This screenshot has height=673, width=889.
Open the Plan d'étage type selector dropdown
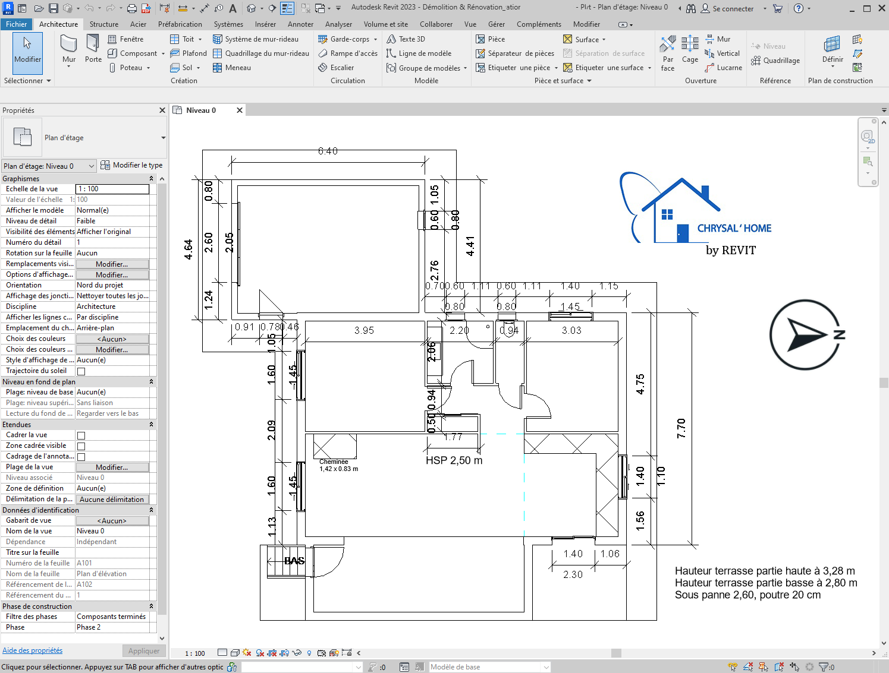pos(163,138)
